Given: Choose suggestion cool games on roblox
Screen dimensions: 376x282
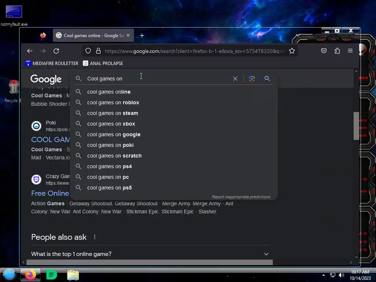Looking at the screenshot, I should point(174,102).
